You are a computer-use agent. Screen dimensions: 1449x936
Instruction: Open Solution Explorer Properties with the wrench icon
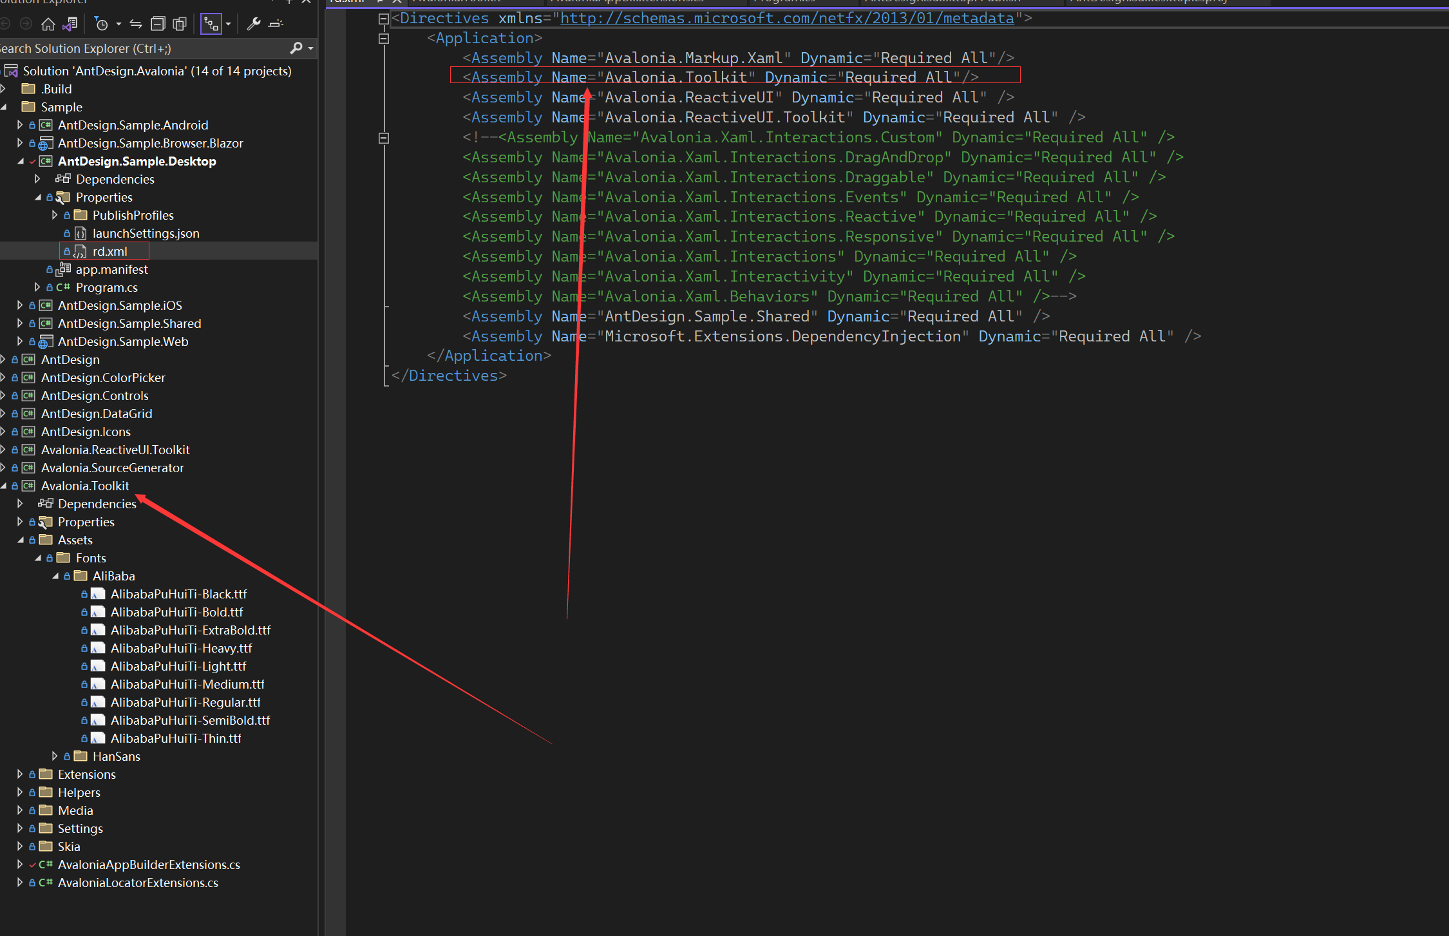tap(254, 24)
